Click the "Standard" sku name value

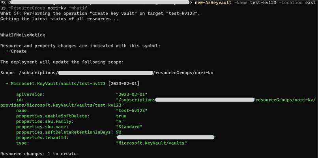129,127
